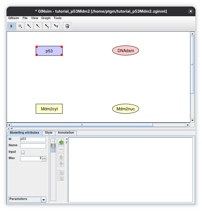Select the add unknown interaction tool
This screenshot has width=202, height=211.
(56, 26)
